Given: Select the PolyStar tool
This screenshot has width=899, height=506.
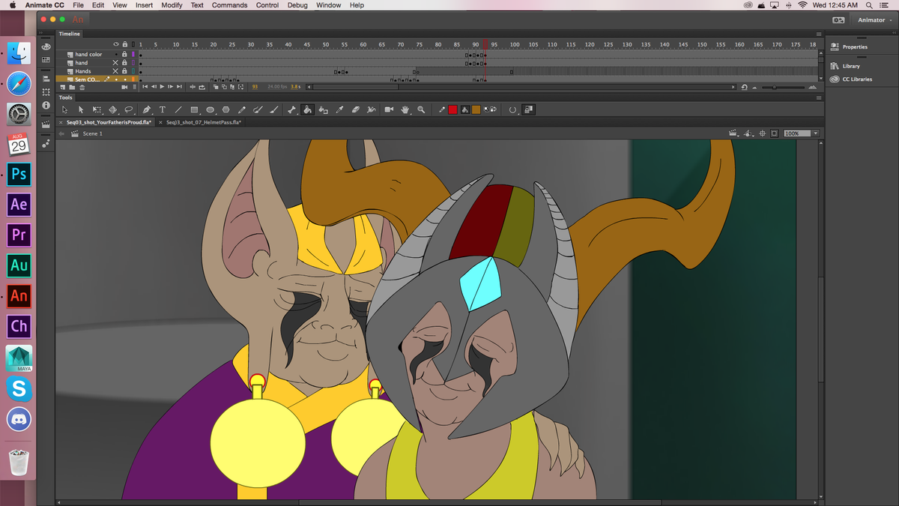Looking at the screenshot, I should [225, 109].
